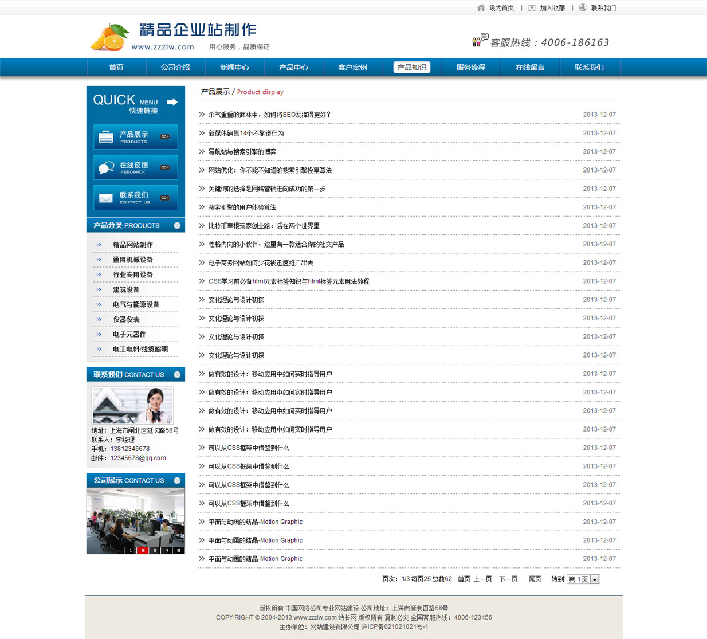Screen dimensions: 707x639
Task: Click the 设为首页 link
Action: point(501,8)
